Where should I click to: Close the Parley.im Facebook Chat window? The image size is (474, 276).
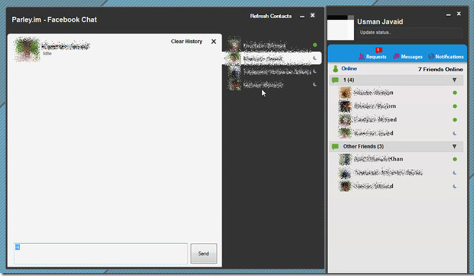pos(313,15)
